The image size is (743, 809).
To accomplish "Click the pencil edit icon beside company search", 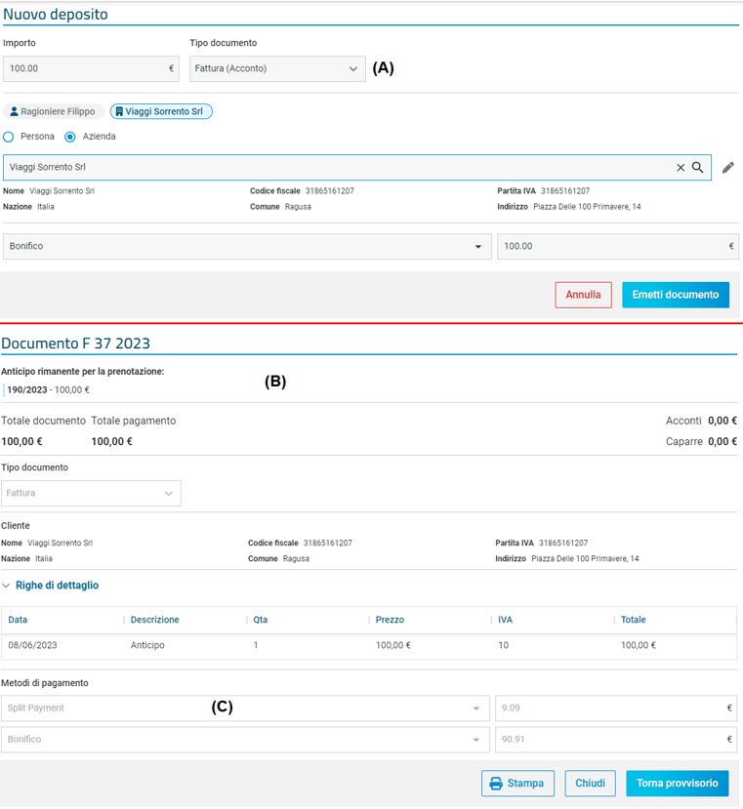I will (x=728, y=168).
